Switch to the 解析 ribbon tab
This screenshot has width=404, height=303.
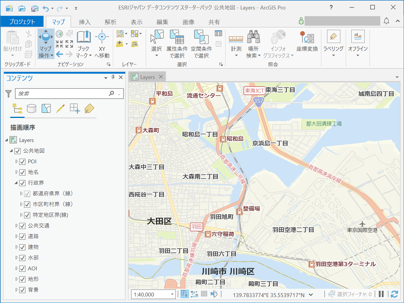pos(110,22)
